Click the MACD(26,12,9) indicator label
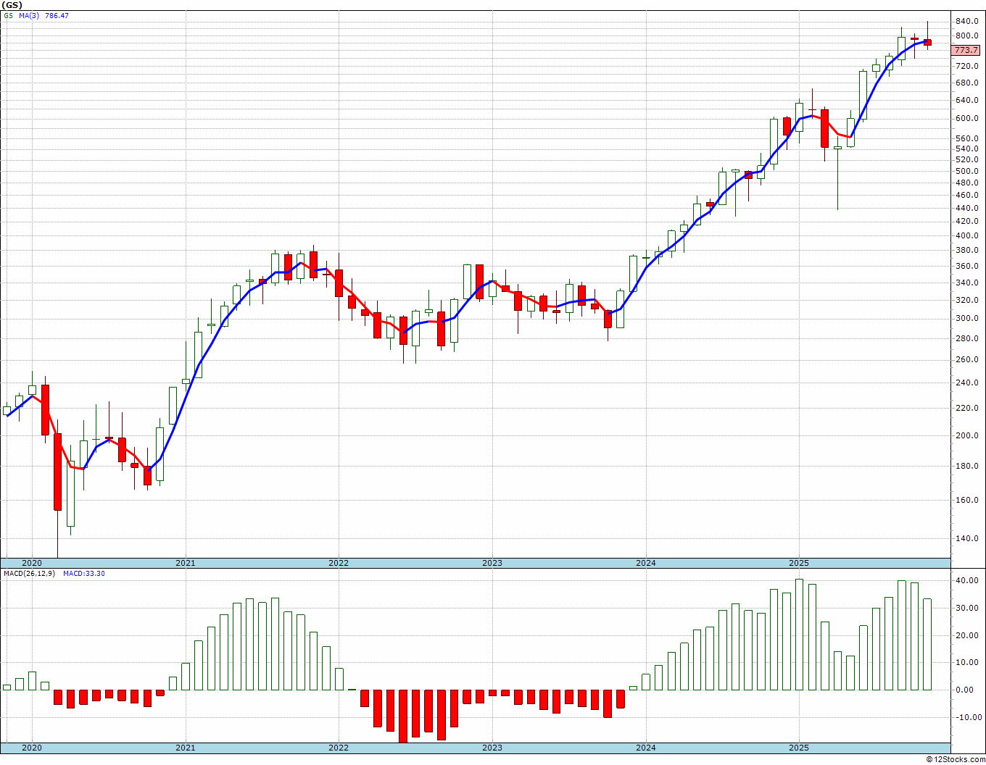The image size is (986, 765). click(29, 573)
